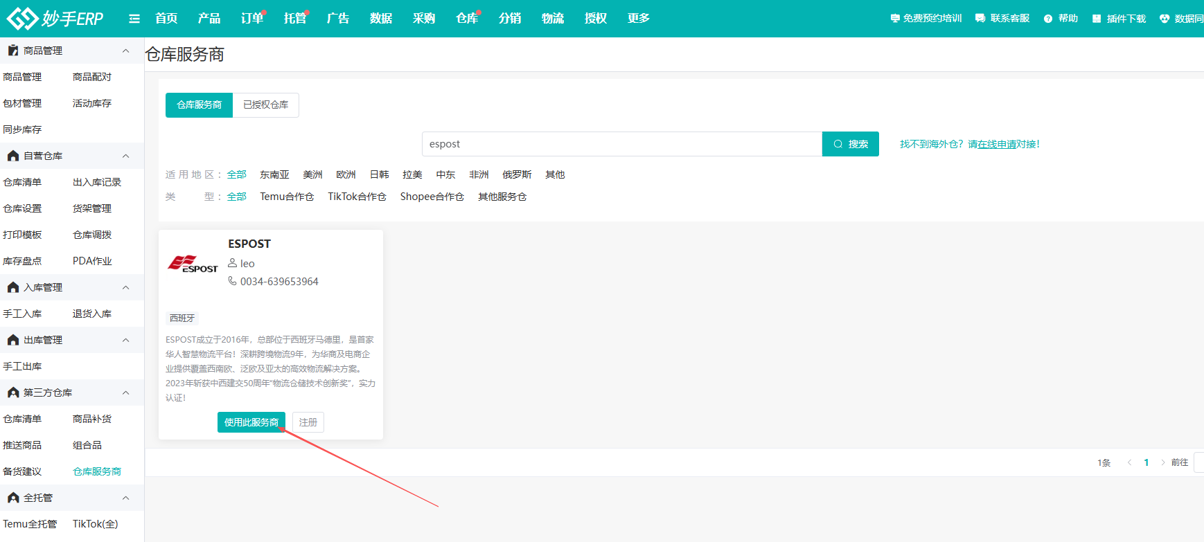The image size is (1204, 542).
Task: Focus the search field containing espost
Action: click(622, 144)
